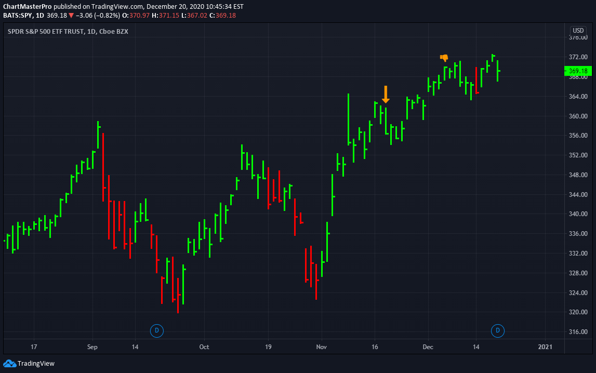Select the orange down arrow annotation

tap(386, 95)
